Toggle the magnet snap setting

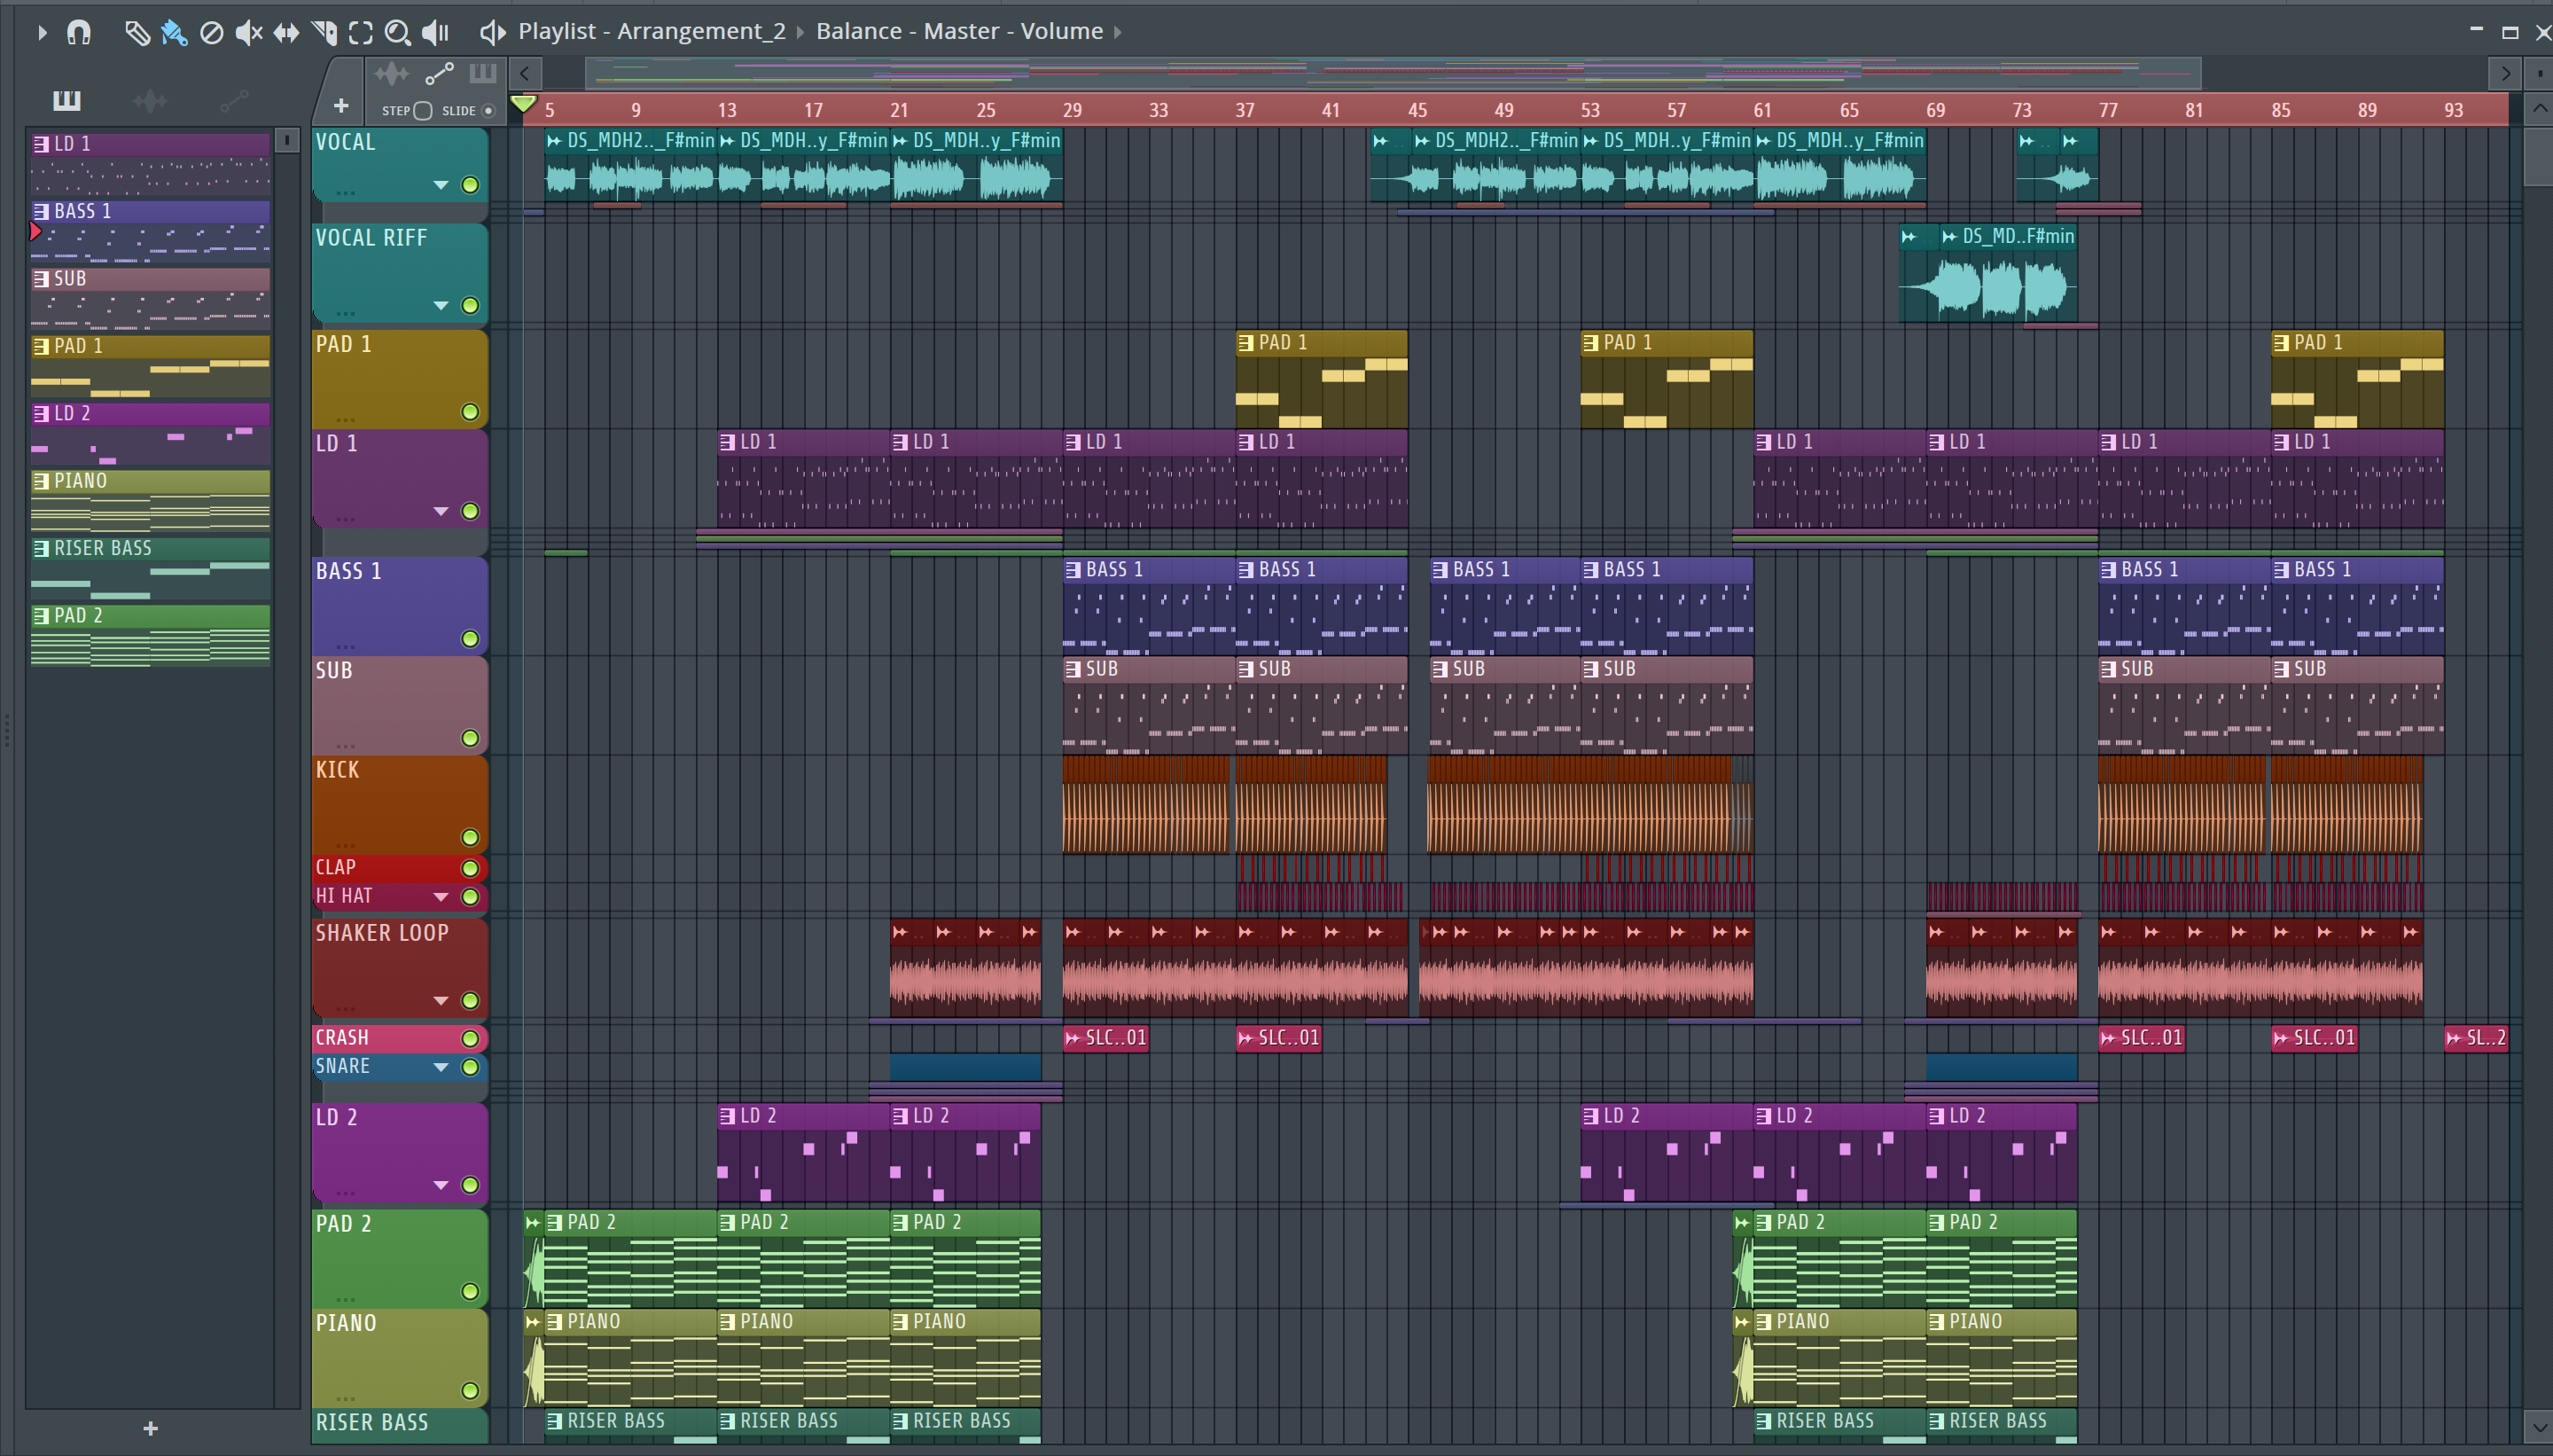[79, 32]
